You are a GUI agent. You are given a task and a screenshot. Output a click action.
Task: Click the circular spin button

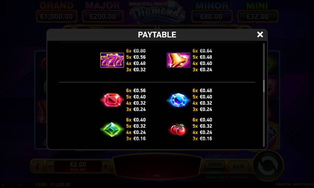268,166
